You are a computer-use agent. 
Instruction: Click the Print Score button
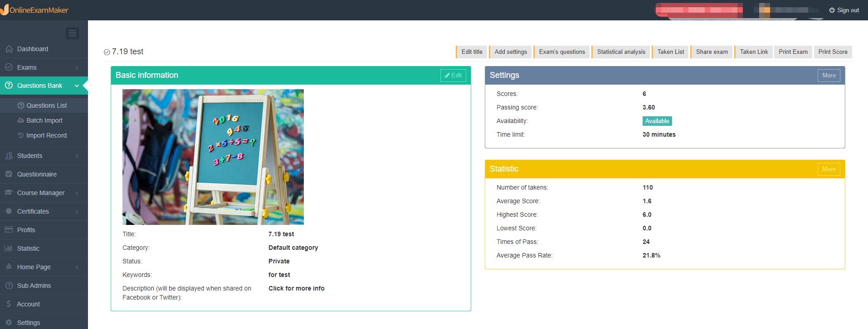click(x=833, y=52)
